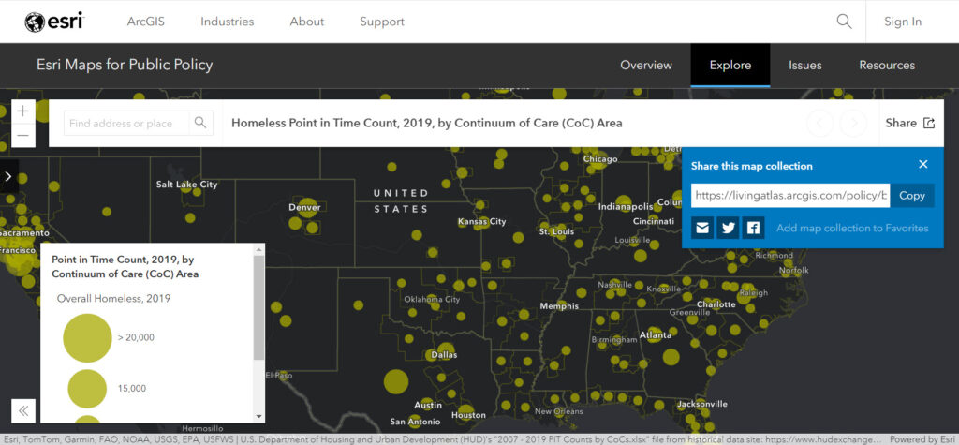Screen dimensions: 959x445
Task: Click Sign In
Action: (903, 22)
